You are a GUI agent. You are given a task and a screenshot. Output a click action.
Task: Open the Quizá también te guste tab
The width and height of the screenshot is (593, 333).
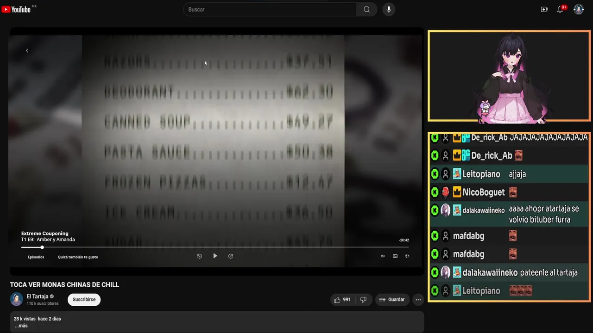pyautogui.click(x=78, y=257)
